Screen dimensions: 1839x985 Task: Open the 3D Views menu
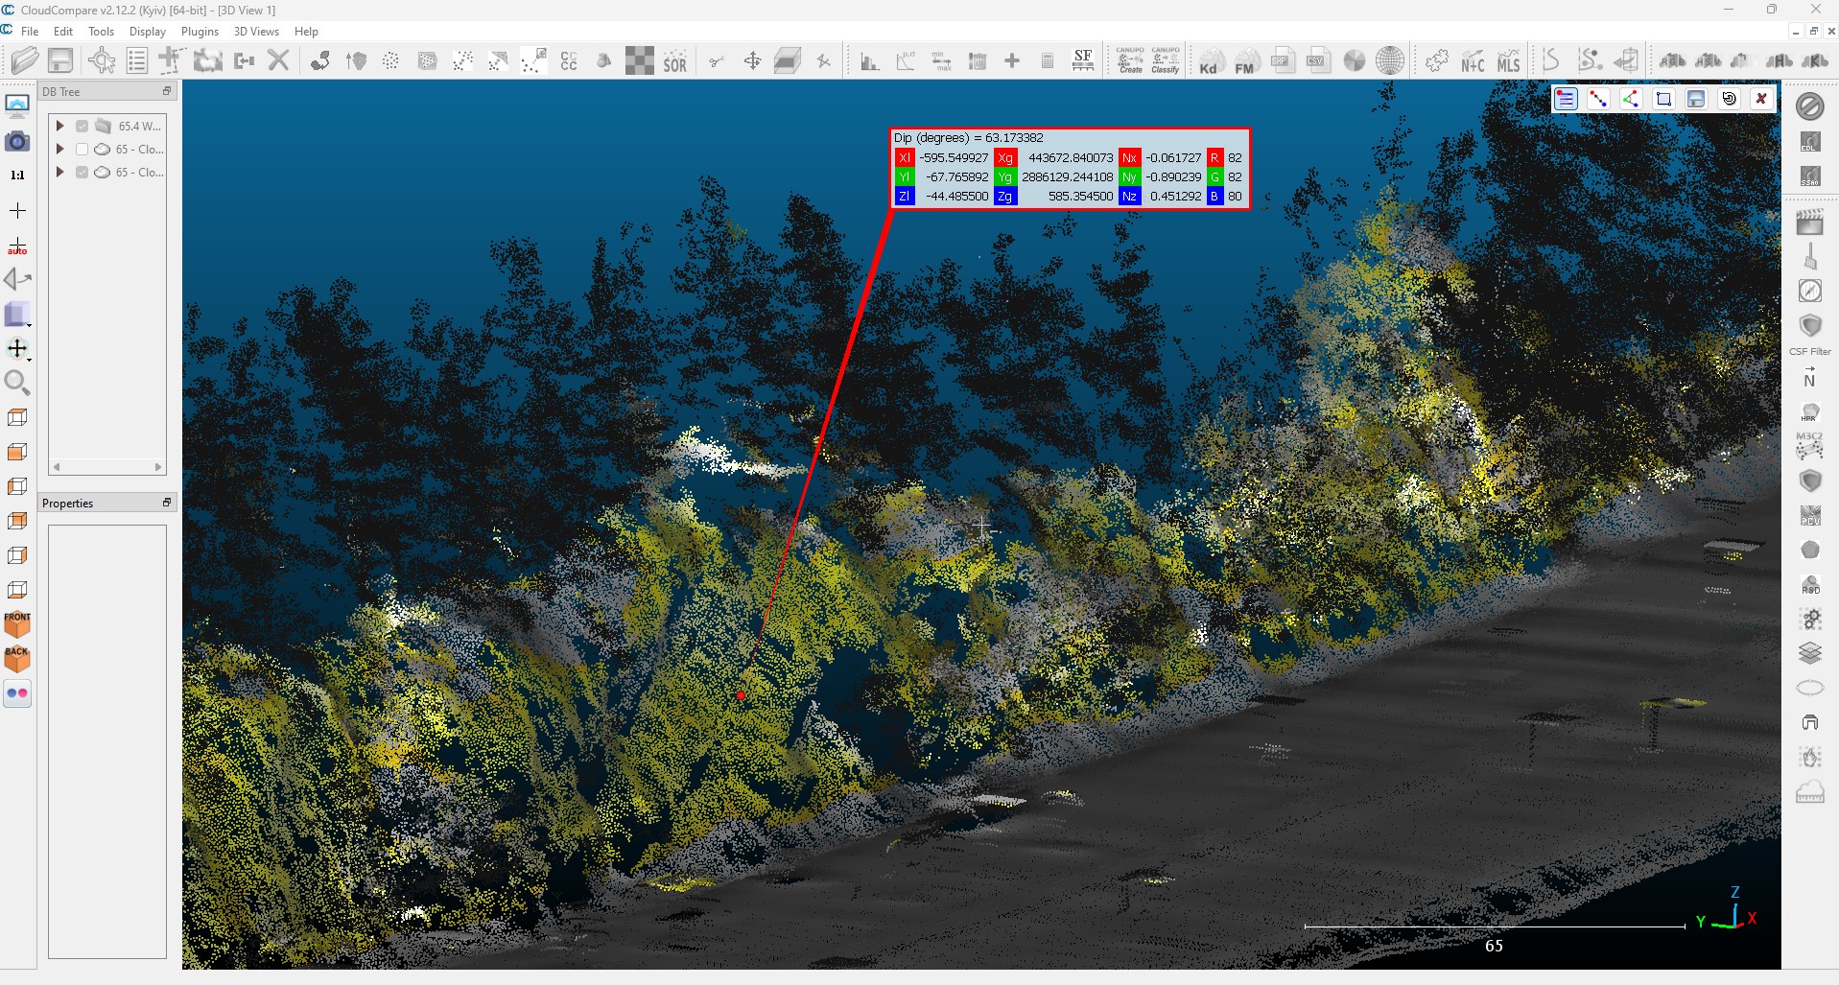coord(256,32)
